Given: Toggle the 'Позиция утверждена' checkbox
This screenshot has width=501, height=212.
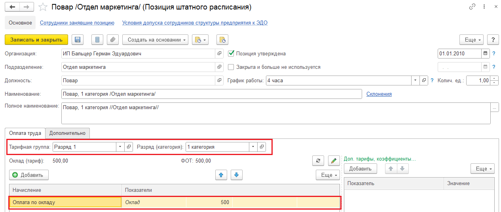Looking at the screenshot, I should tap(232, 54).
